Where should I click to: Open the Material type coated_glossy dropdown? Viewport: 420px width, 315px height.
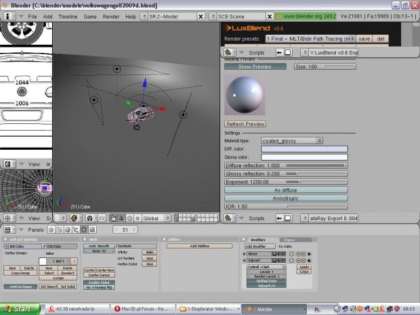pos(292,140)
